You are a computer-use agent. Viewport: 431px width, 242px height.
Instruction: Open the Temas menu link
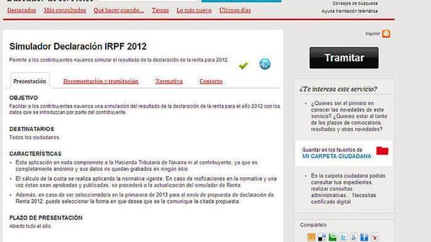point(160,10)
